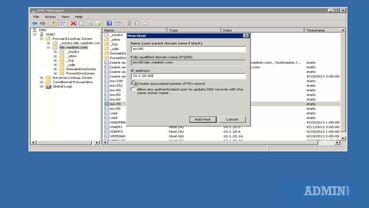Select the _udp tree item
This screenshot has height=208, width=369.
point(71,65)
